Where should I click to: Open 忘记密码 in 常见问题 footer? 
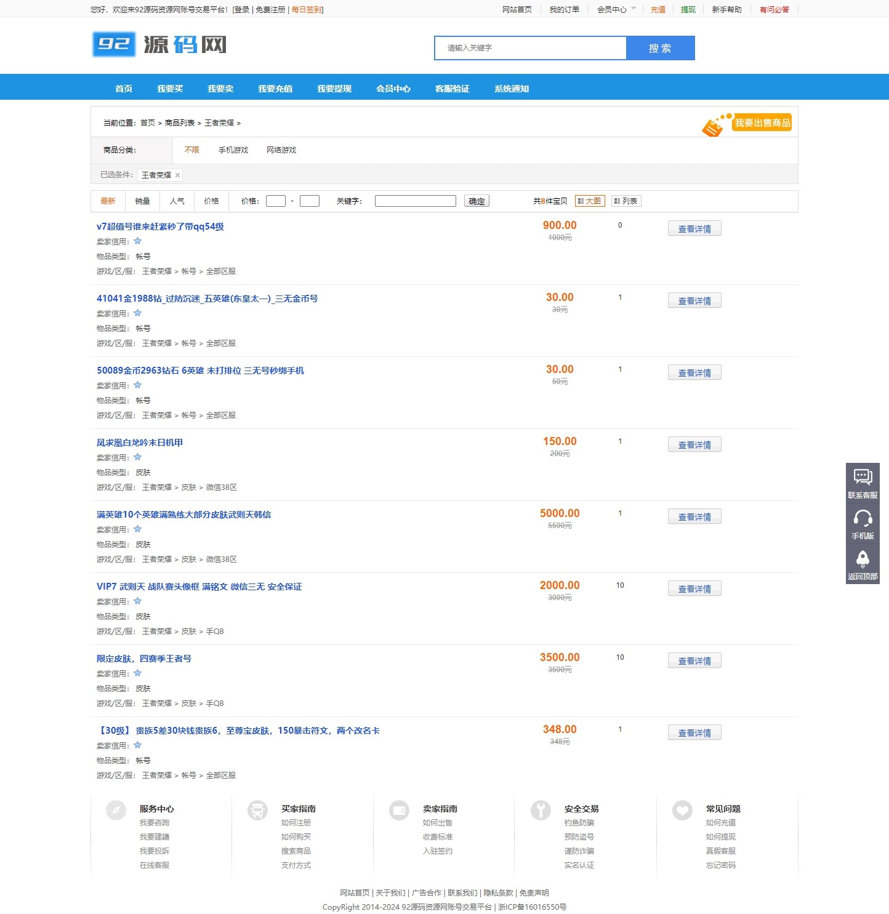[x=721, y=865]
